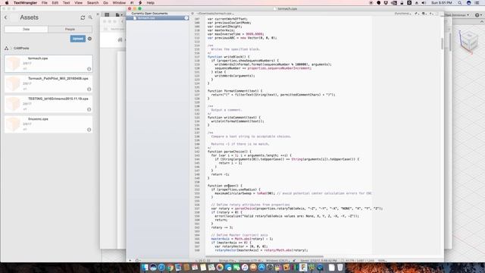Click the volume icon in menu bar
This screenshot has width=485, height=273.
click(x=424, y=3)
